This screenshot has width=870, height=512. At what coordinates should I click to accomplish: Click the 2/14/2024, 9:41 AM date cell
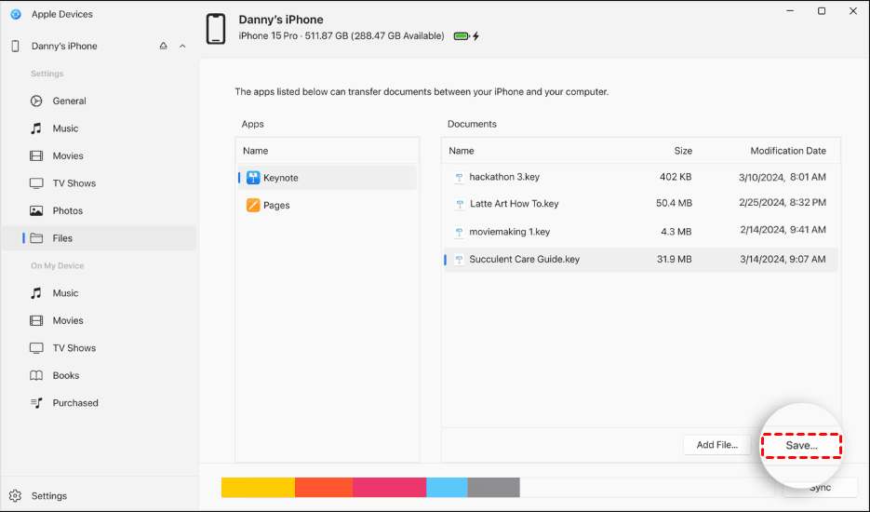click(x=783, y=230)
